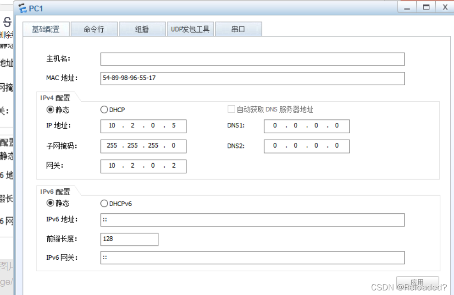Viewport: 454px width, 295px height.
Task: Click the DNS1 address field
Action: tap(307, 126)
